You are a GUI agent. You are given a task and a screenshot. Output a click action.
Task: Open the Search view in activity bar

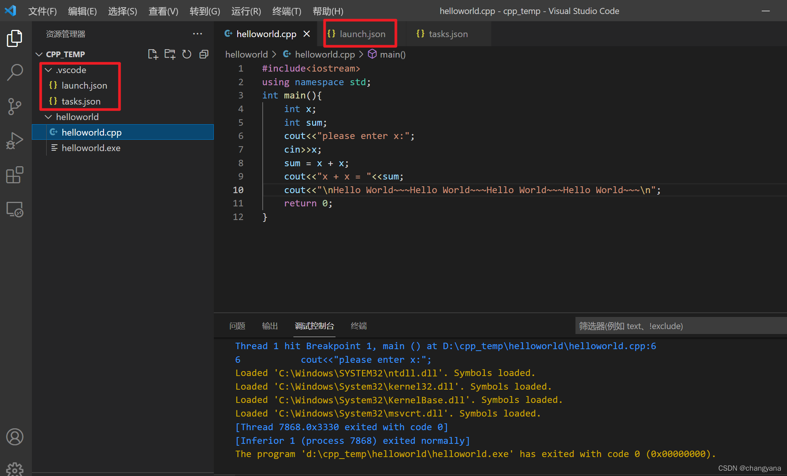(15, 72)
